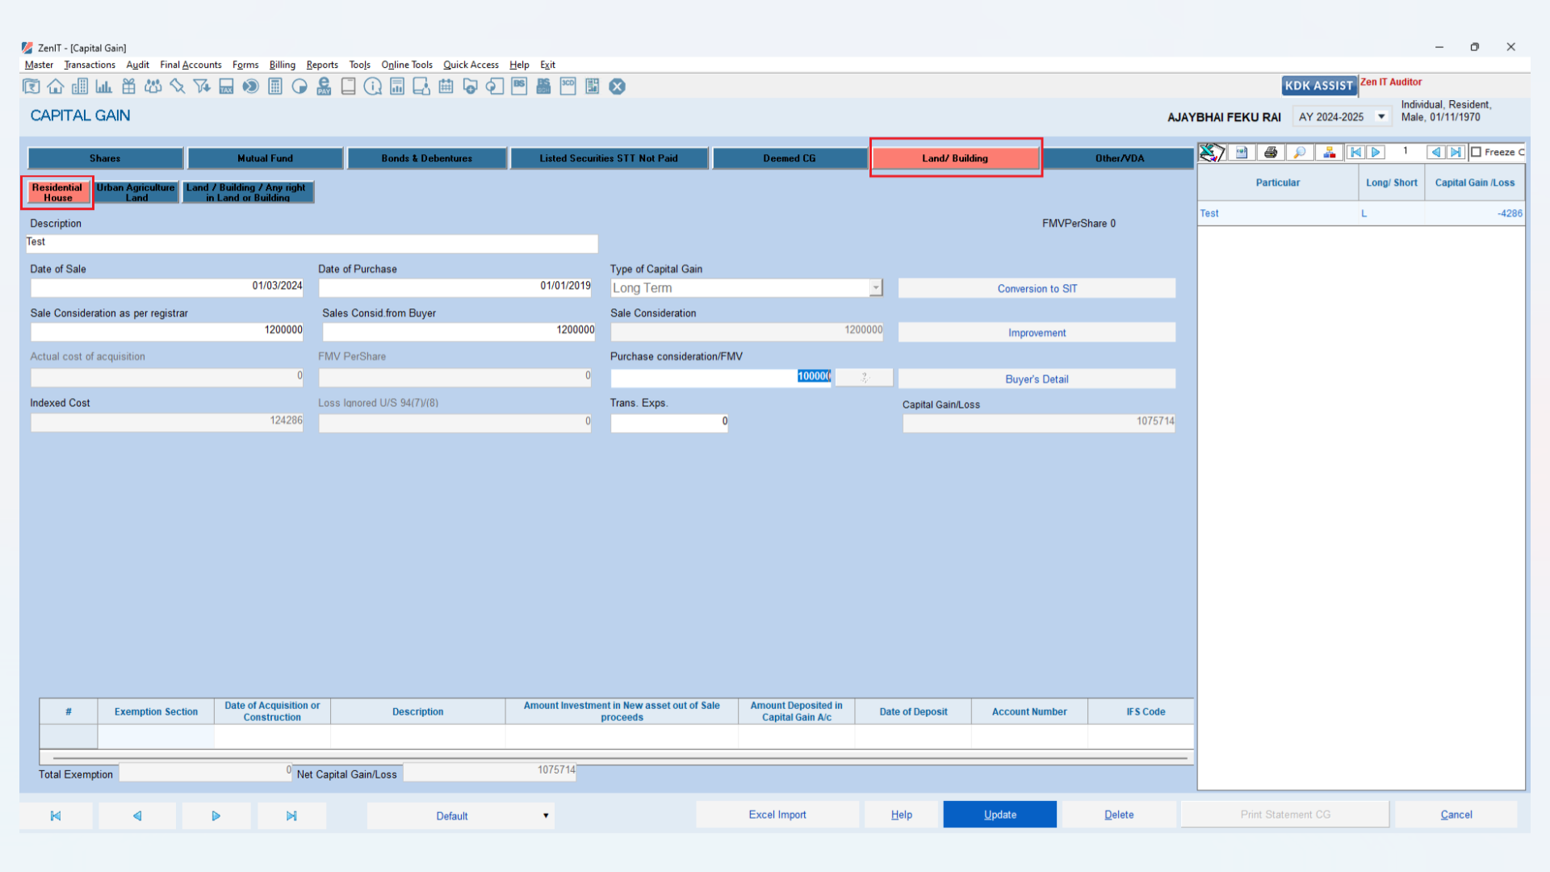Viewport: 1550px width, 872px height.
Task: Open the 3CD toolbar icon
Action: [568, 86]
